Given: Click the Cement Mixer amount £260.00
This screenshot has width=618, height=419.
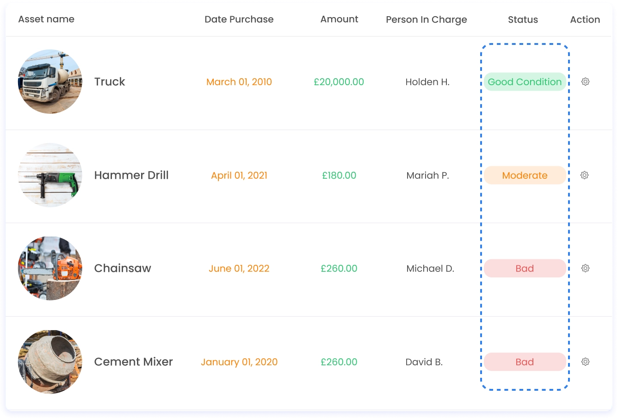Looking at the screenshot, I should [x=339, y=362].
